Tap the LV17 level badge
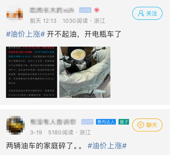 [87, 122]
